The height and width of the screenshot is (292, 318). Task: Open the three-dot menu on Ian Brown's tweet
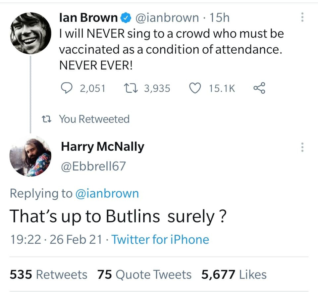(x=302, y=18)
